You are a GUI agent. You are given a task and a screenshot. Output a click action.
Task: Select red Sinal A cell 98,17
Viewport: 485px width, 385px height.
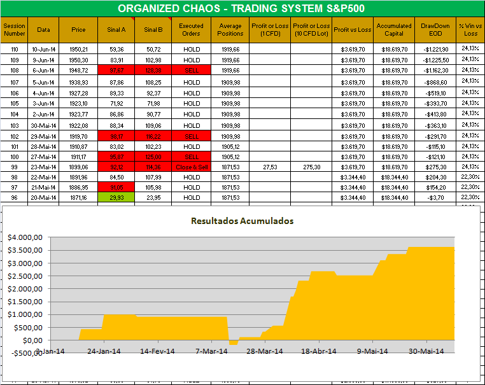click(116, 136)
